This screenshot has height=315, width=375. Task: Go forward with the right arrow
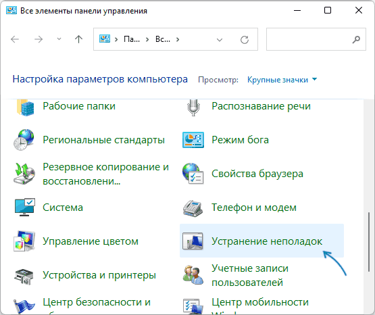(39, 39)
